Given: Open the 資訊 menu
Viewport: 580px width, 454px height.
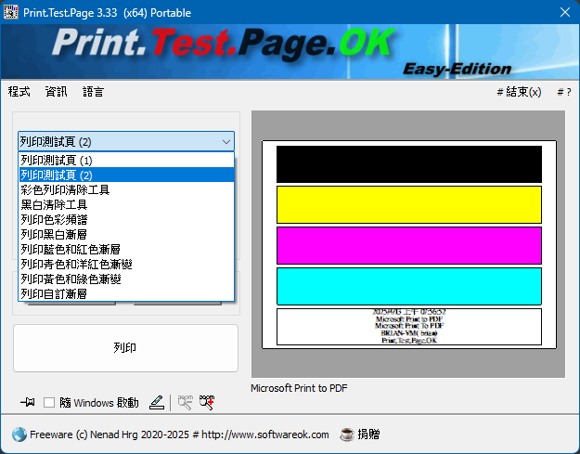Looking at the screenshot, I should (x=57, y=92).
